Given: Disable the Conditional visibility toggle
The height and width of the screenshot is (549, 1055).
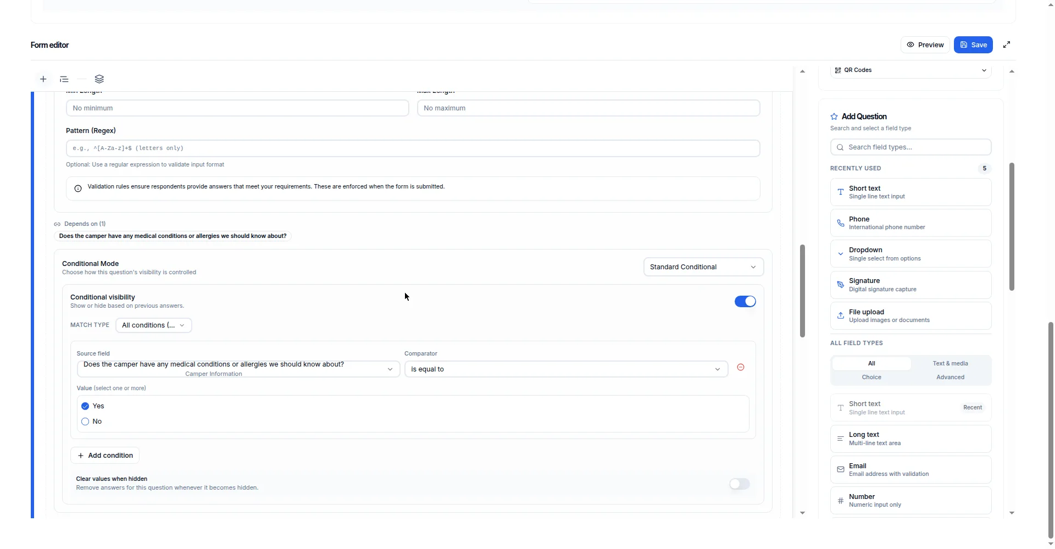Looking at the screenshot, I should [745, 302].
